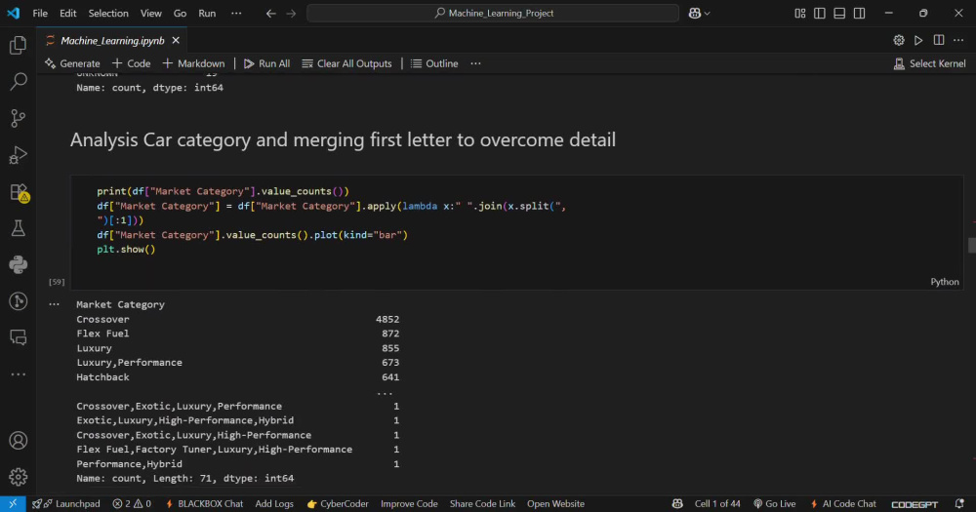976x512 pixels.
Task: Toggle secondary side bar visibility
Action: [860, 13]
